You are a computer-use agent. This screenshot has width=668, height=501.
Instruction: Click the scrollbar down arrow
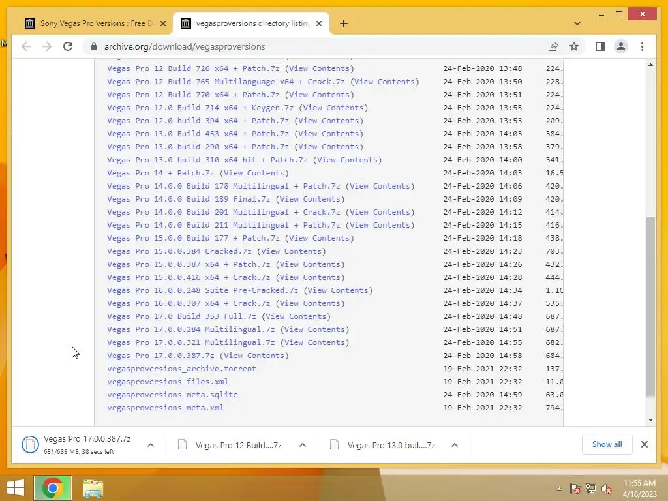tap(650, 419)
